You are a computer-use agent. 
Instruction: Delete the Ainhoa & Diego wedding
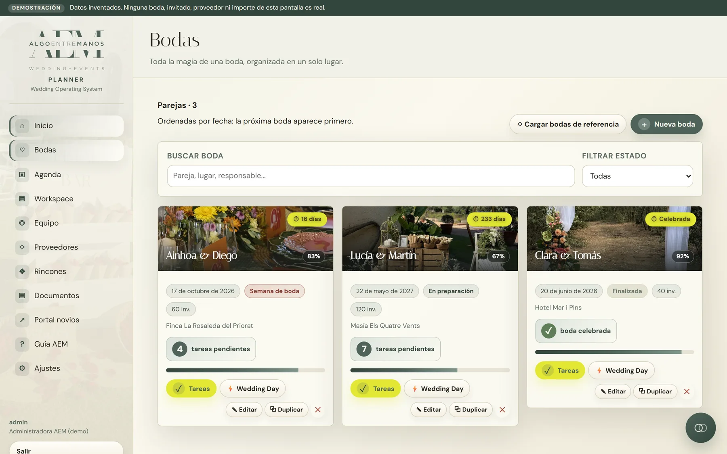[318, 410]
